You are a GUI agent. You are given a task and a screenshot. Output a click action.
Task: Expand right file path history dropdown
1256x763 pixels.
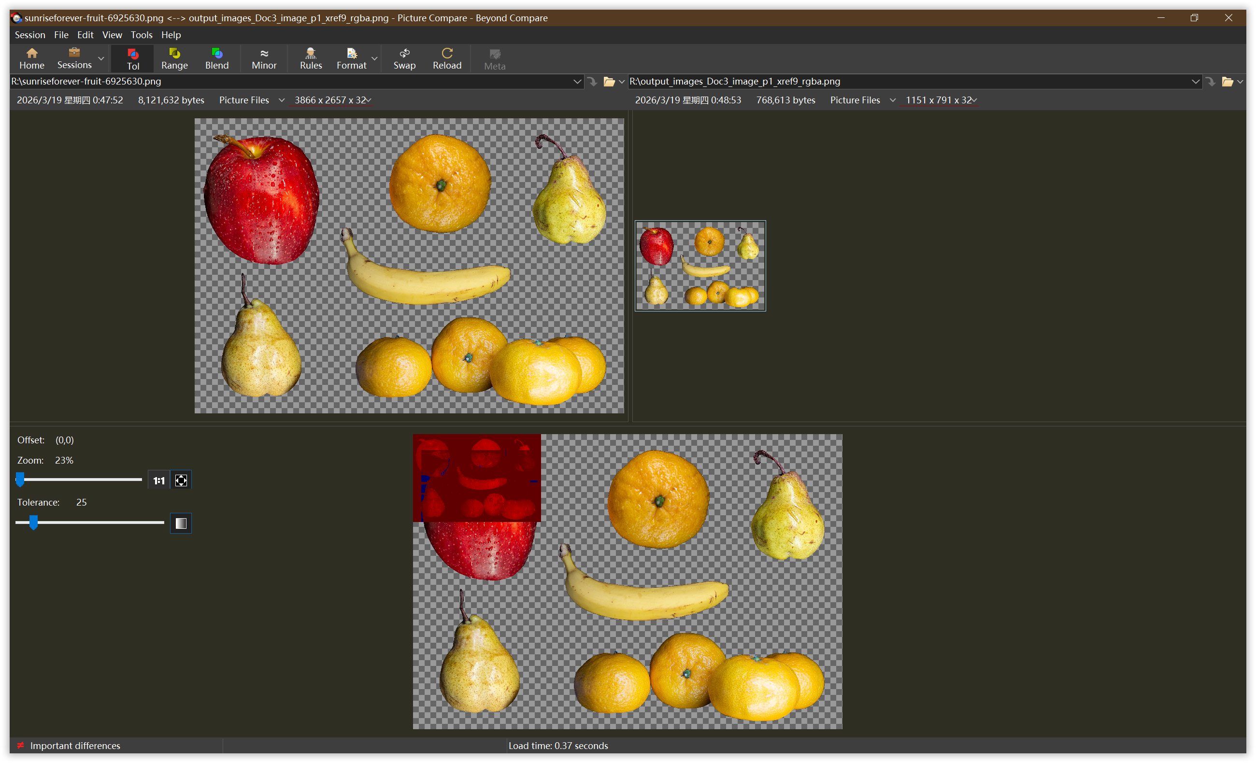[x=1195, y=82]
